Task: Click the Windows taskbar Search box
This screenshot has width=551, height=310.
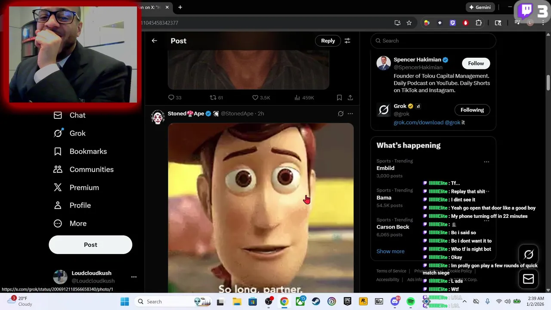Action: (x=173, y=301)
